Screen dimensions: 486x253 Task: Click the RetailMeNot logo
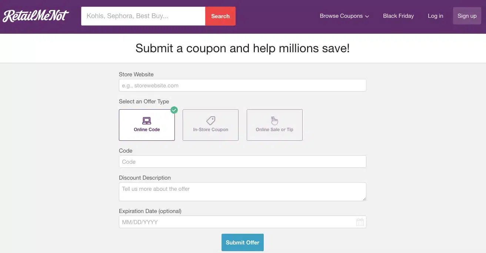(x=36, y=16)
